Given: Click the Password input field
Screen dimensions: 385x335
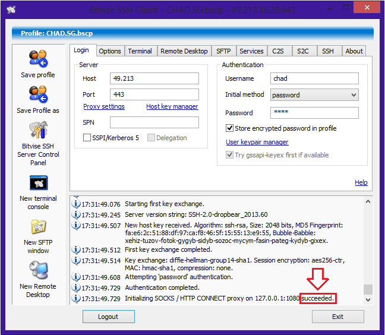Looking at the screenshot, I should [x=314, y=113].
